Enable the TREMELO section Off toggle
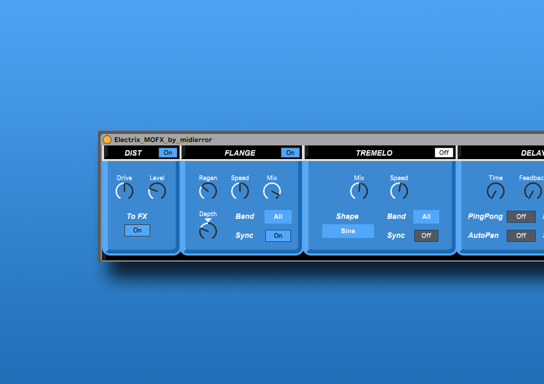The image size is (544, 384). point(444,153)
